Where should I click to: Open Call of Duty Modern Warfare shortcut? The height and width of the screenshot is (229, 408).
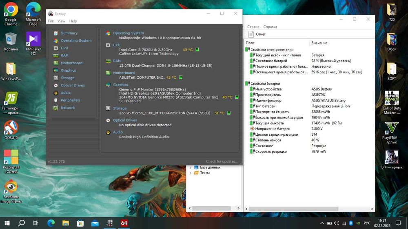click(392, 102)
